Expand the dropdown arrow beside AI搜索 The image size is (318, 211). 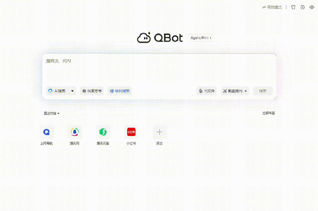72,91
